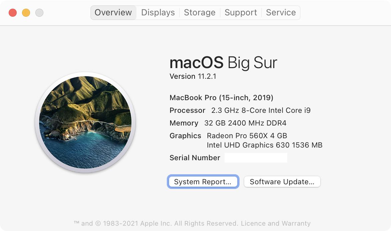The width and height of the screenshot is (391, 231).
Task: Return to the Overview tab
Action: pos(113,12)
